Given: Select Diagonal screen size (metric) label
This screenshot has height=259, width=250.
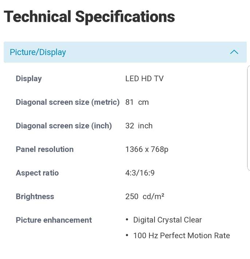Looking at the screenshot, I should [x=67, y=102].
